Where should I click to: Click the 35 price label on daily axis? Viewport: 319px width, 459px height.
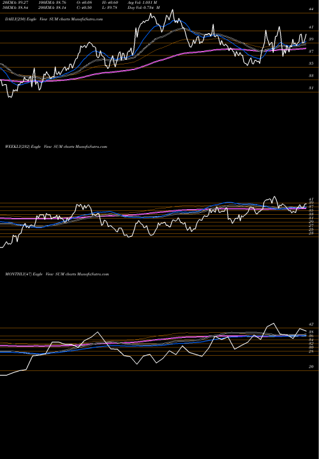click(x=311, y=63)
